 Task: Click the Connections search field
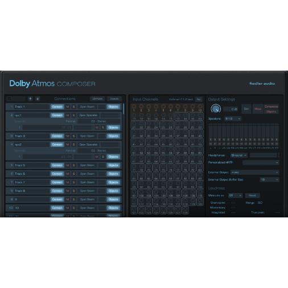16,98
